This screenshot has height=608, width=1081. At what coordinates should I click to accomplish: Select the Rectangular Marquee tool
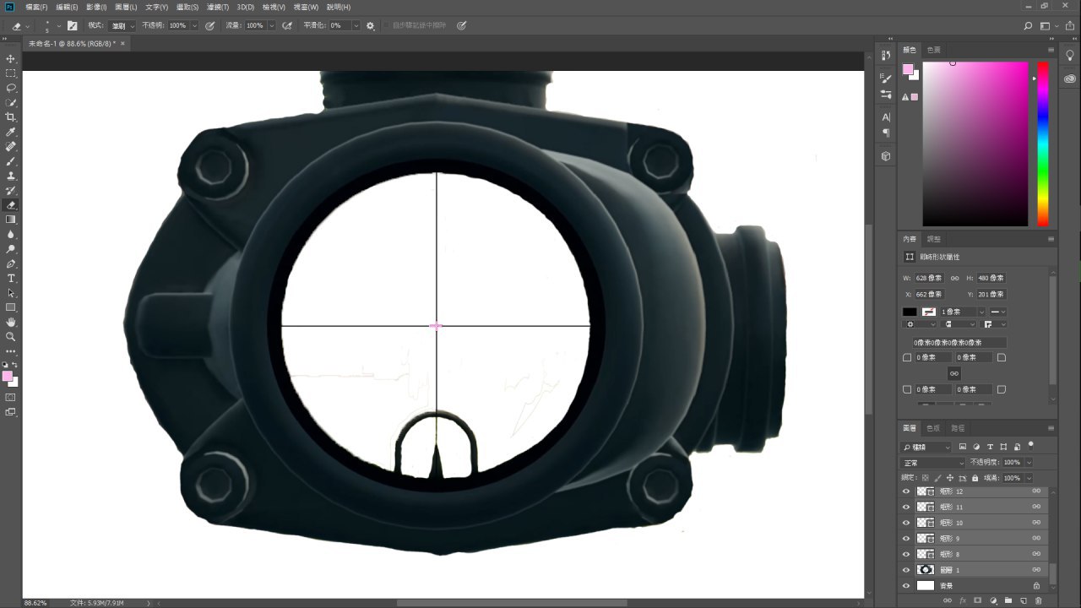point(11,73)
